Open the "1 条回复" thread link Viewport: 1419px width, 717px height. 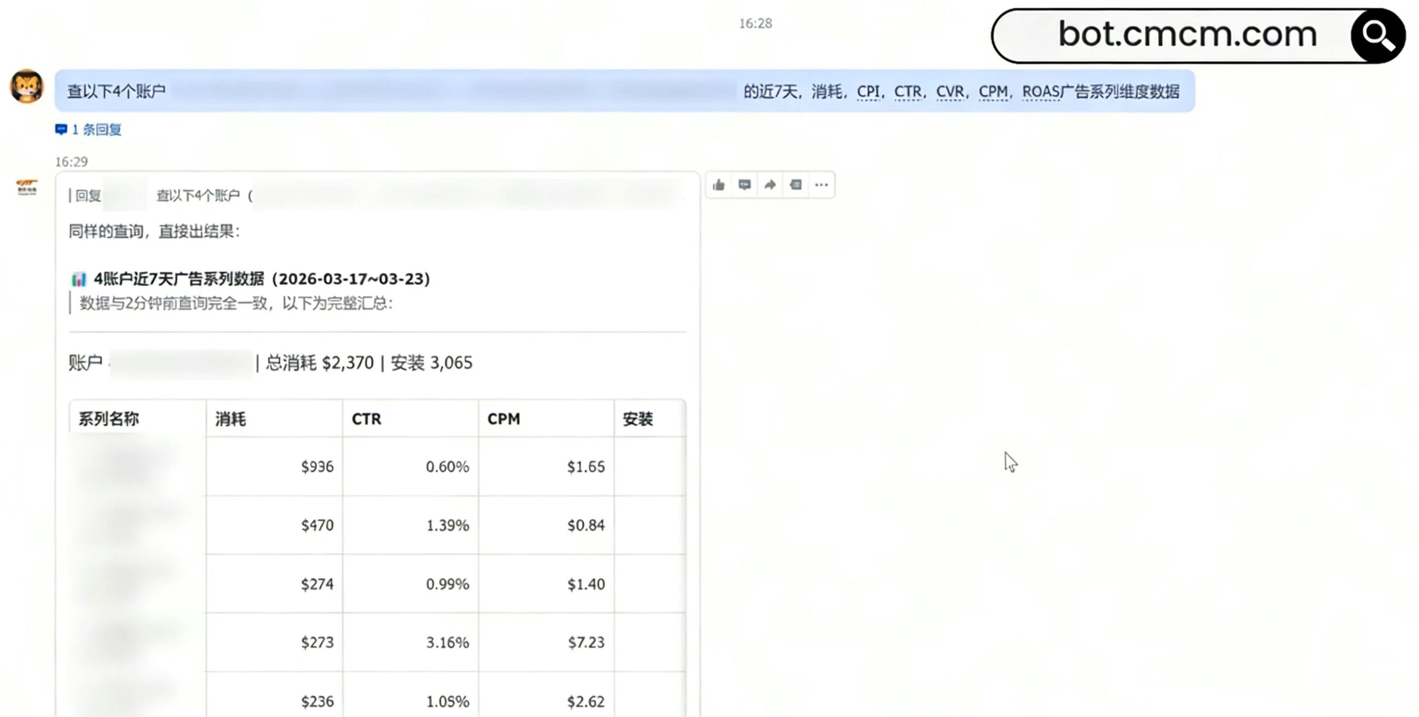pos(97,130)
